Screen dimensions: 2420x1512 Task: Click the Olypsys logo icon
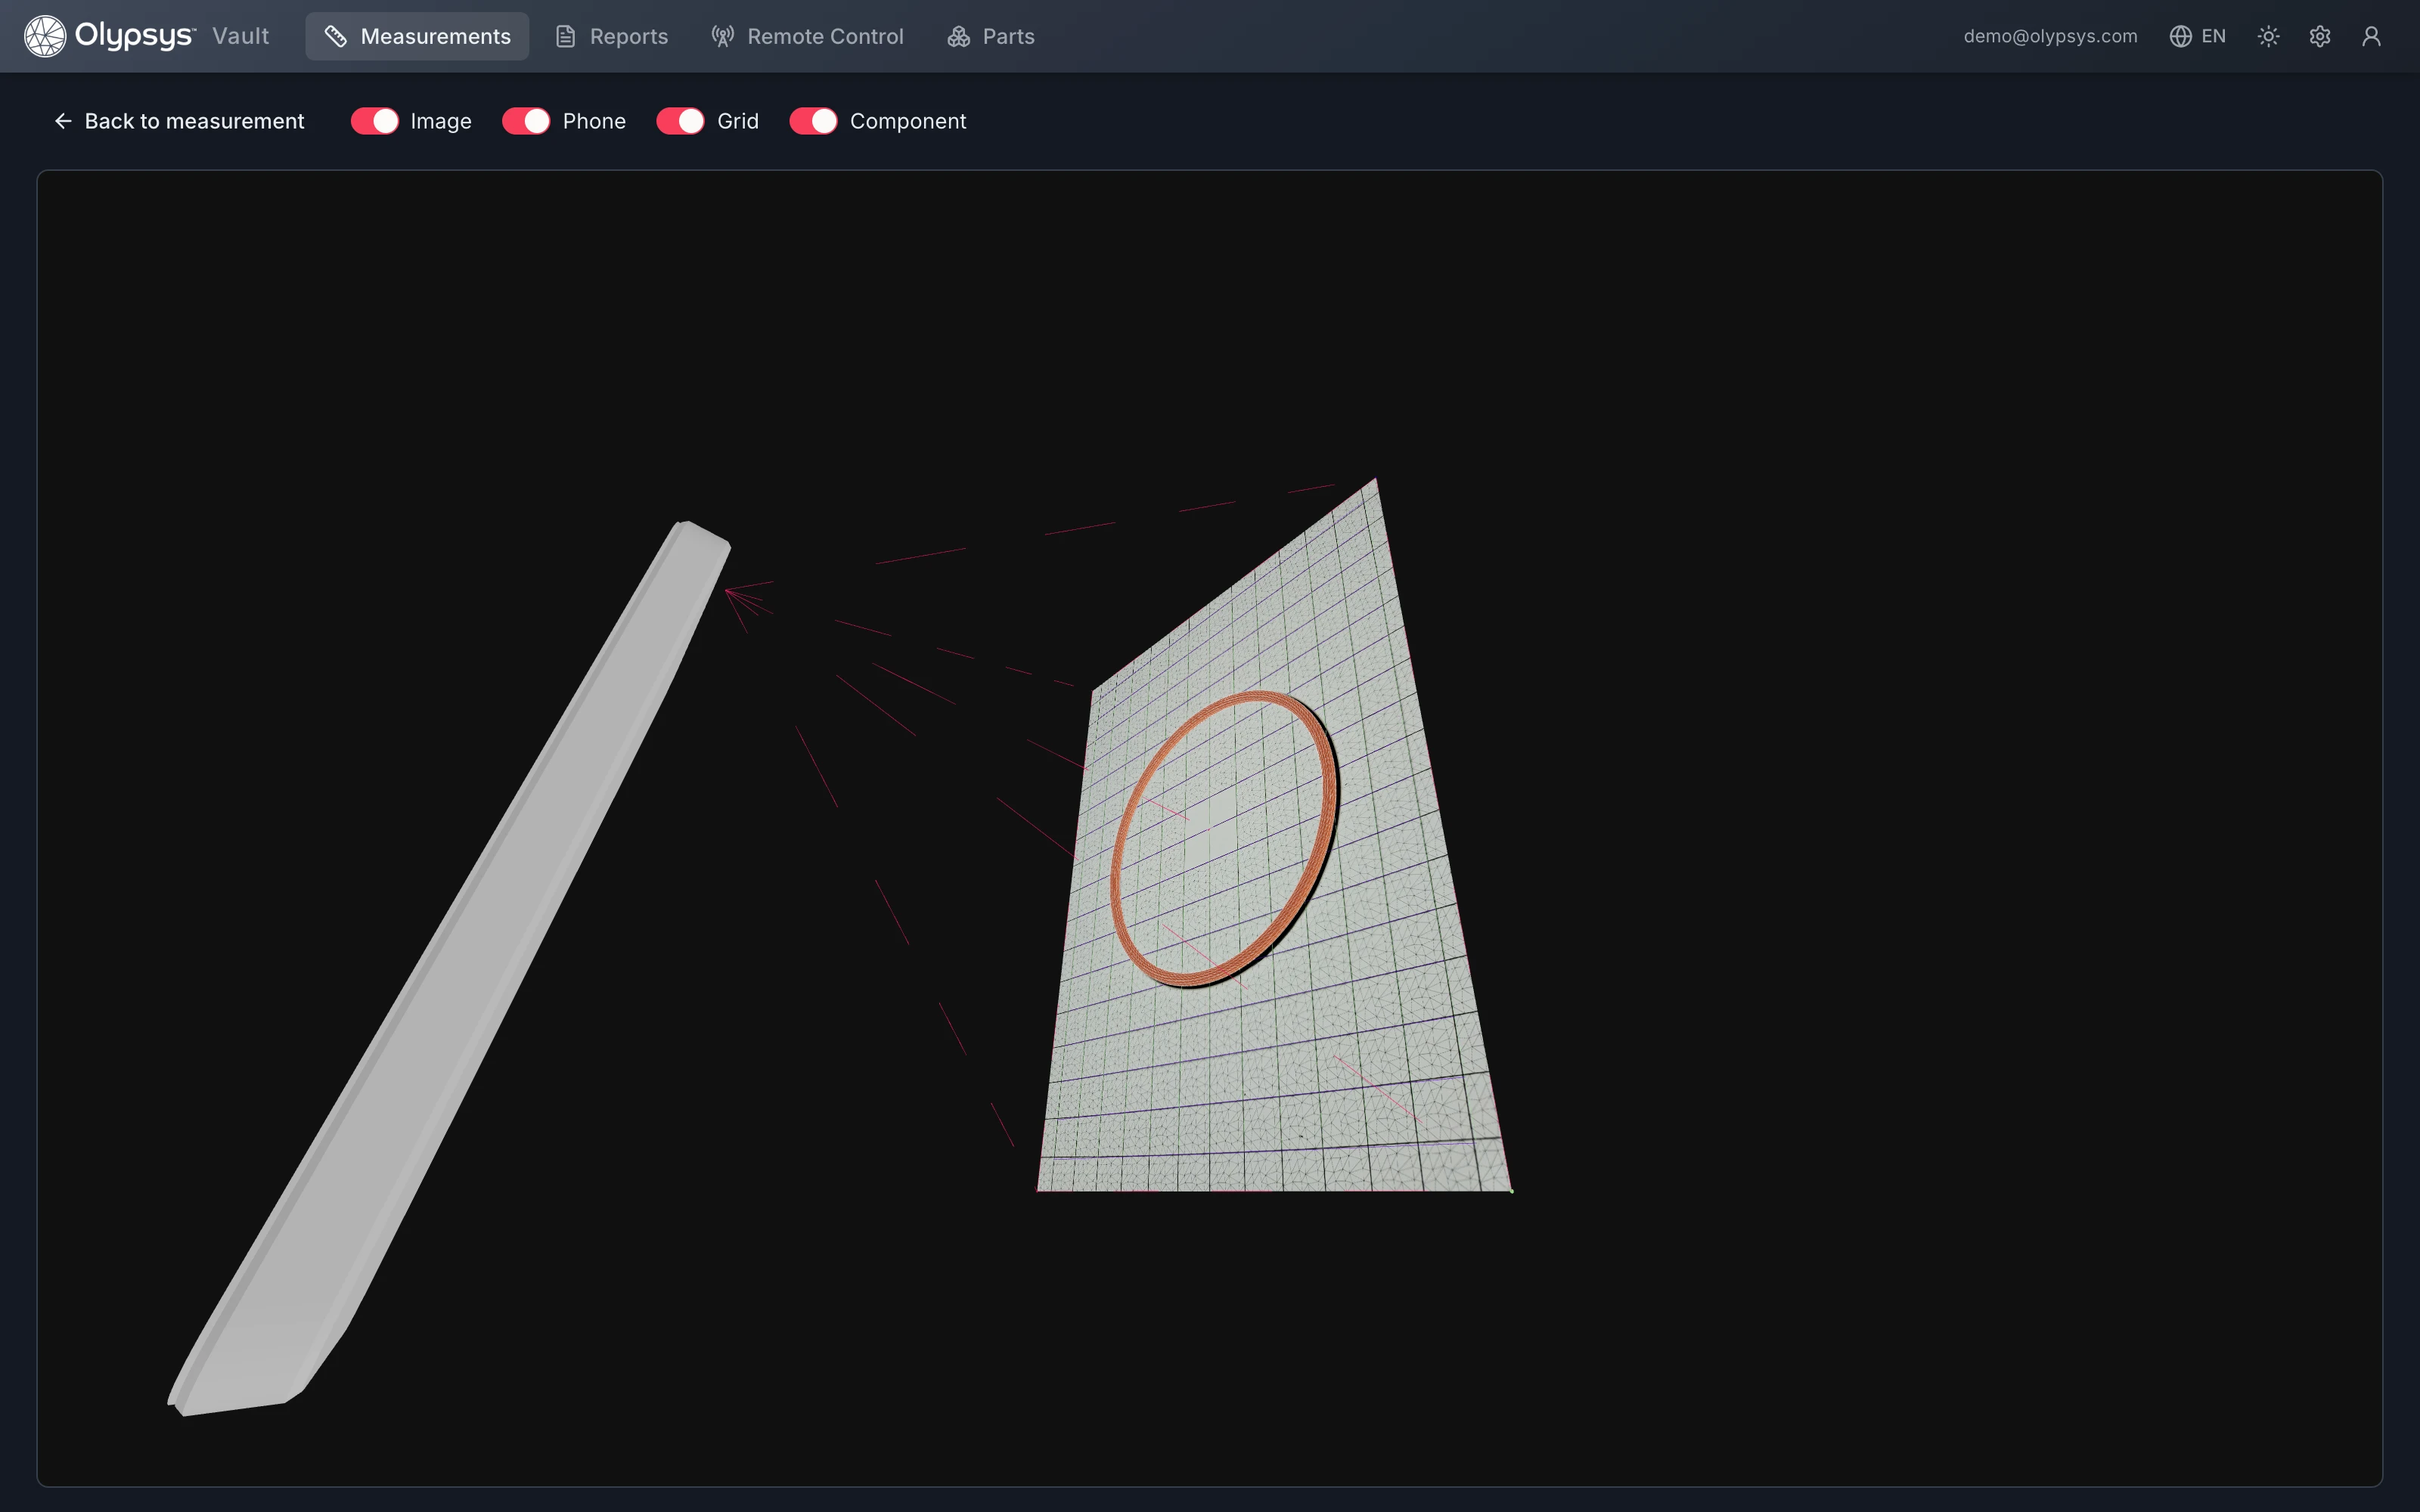click(x=45, y=36)
